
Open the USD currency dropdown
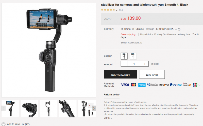pos(107,19)
